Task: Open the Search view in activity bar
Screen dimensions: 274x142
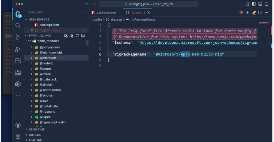Action: pyautogui.click(x=18, y=26)
